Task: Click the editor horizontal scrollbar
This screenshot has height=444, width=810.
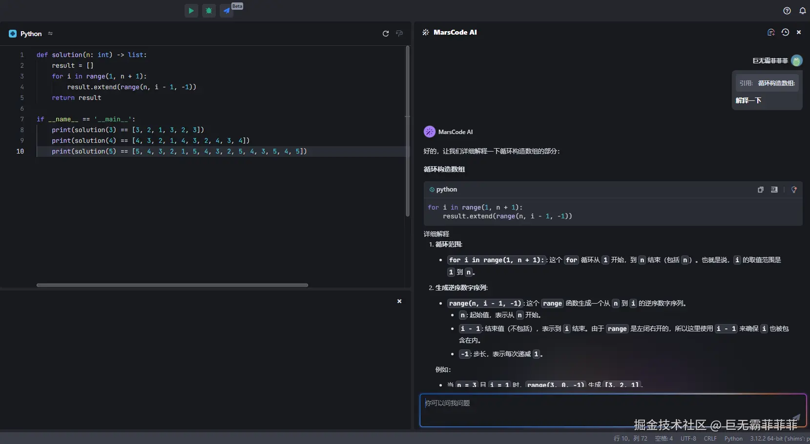Action: (x=172, y=285)
